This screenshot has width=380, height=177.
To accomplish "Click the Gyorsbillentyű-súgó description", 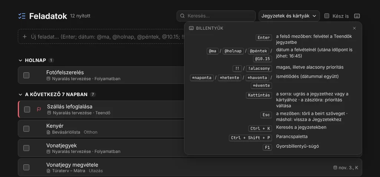I will 297,146.
